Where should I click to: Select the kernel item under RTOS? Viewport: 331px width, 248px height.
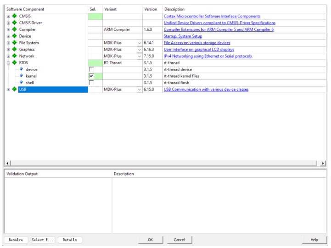coord(31,76)
